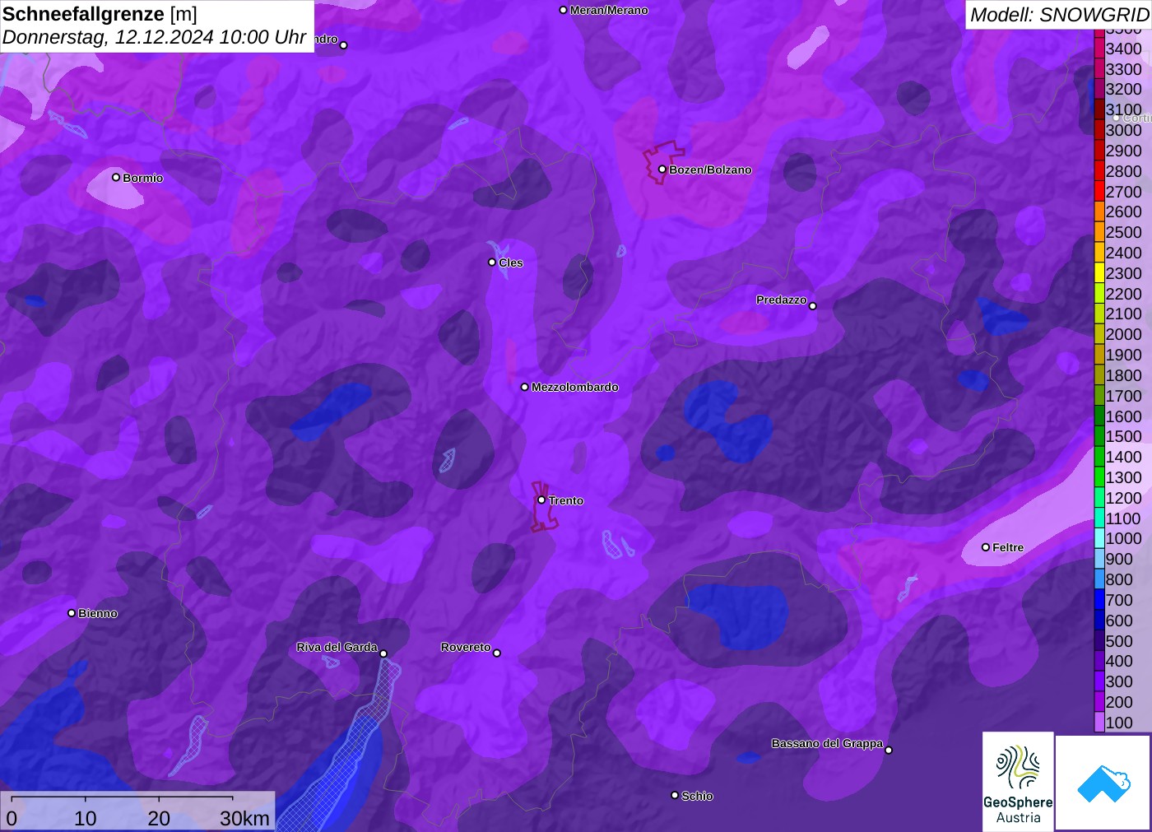This screenshot has width=1152, height=832.
Task: Select the Meran/Merano city marker dot
Action: tap(563, 10)
